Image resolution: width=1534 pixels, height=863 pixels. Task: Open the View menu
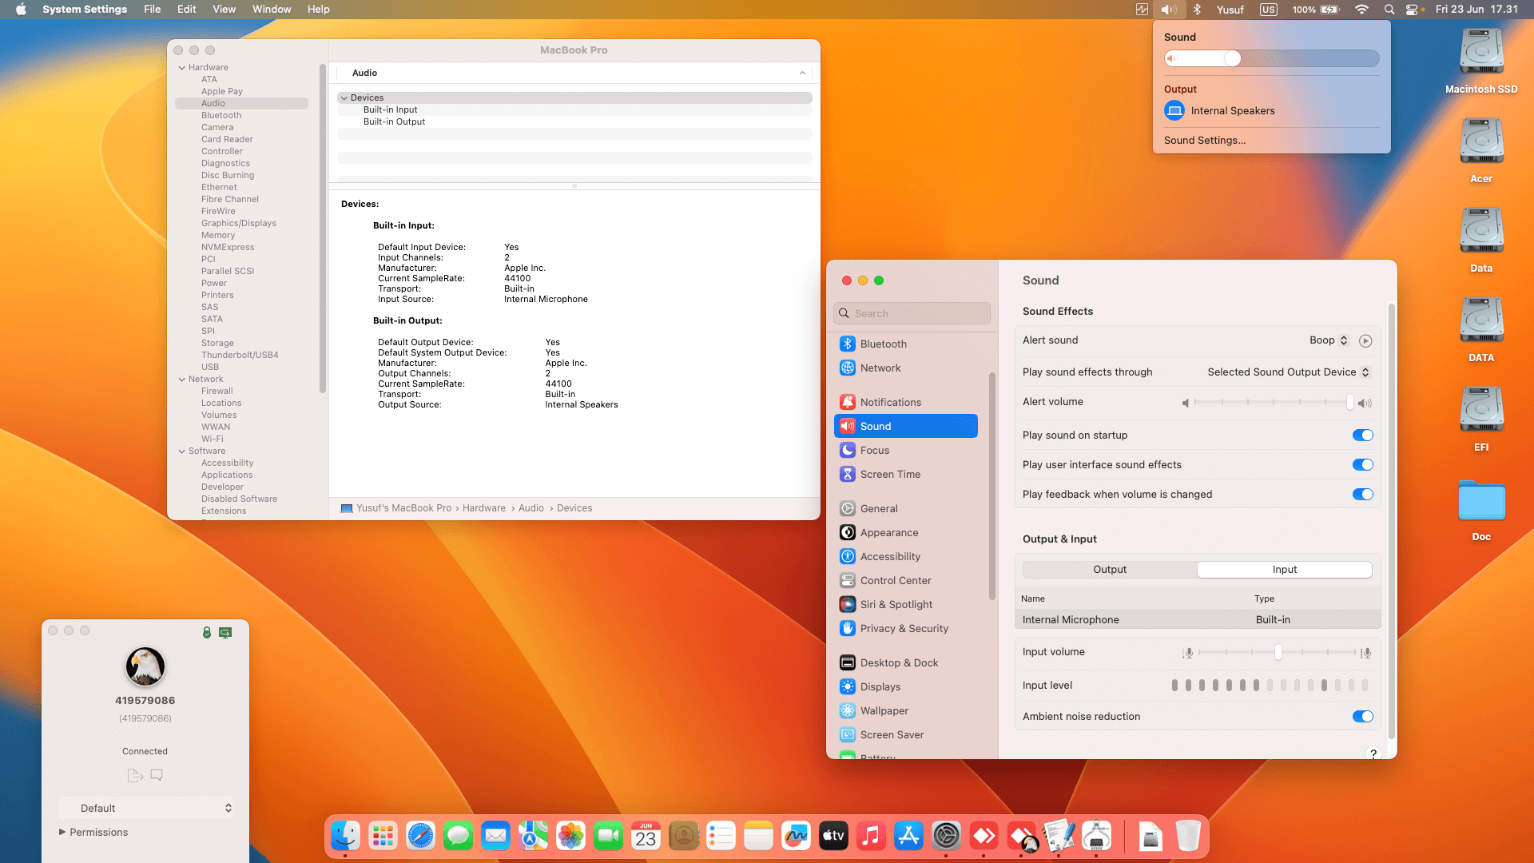[224, 10]
